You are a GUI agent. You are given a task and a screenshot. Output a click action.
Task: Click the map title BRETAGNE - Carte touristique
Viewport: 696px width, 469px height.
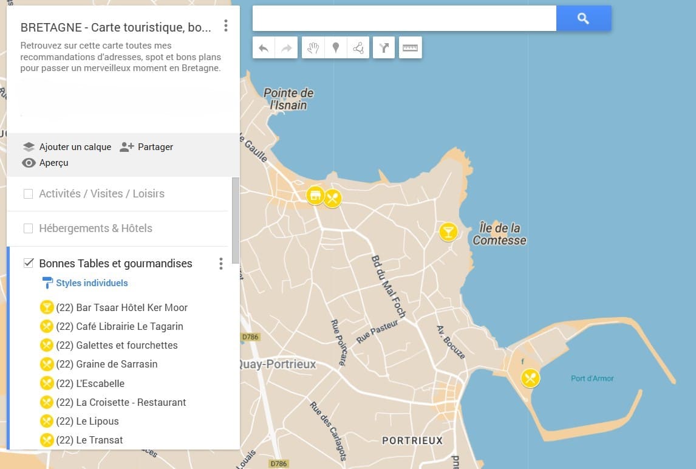click(115, 27)
